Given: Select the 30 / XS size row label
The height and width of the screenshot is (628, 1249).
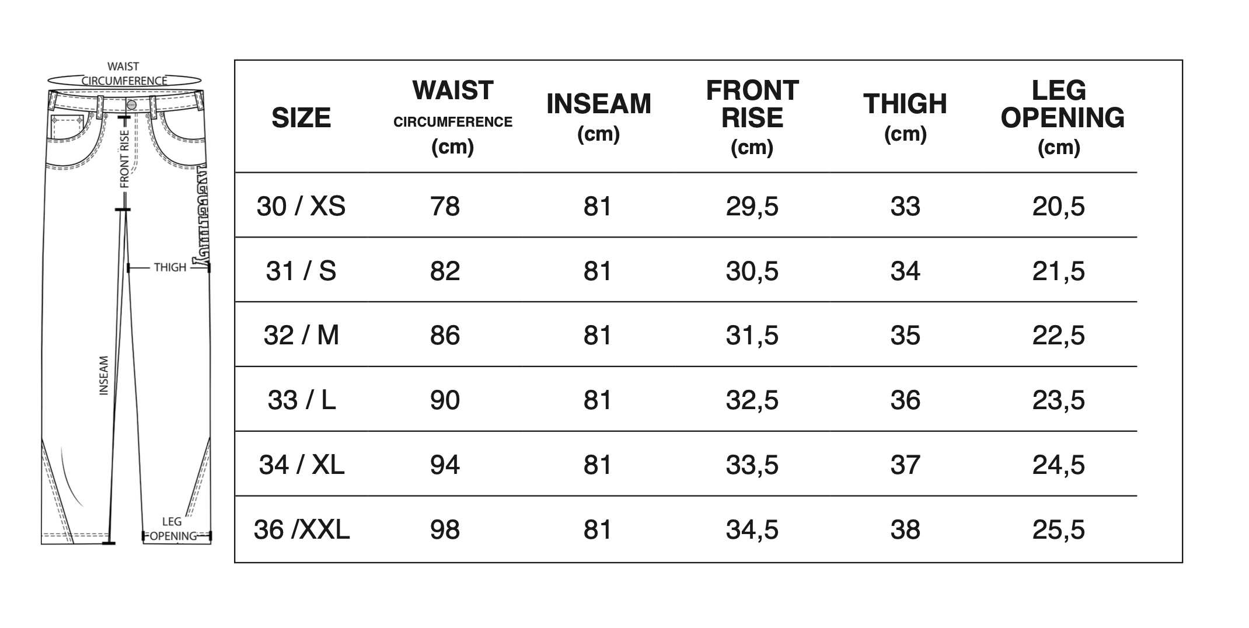Looking at the screenshot, I should coord(301,207).
